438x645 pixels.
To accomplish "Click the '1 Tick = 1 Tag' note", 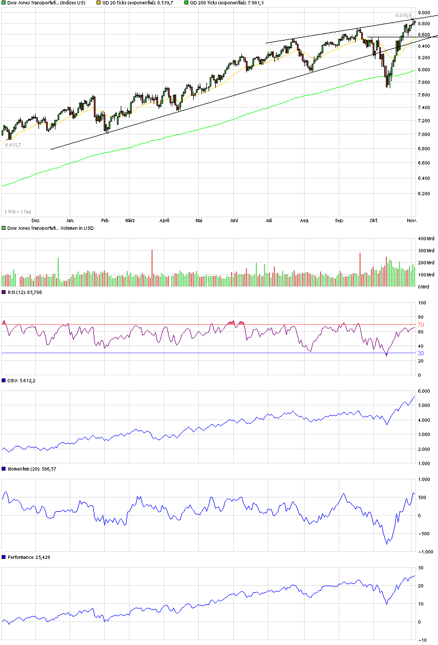I will 18,212.
